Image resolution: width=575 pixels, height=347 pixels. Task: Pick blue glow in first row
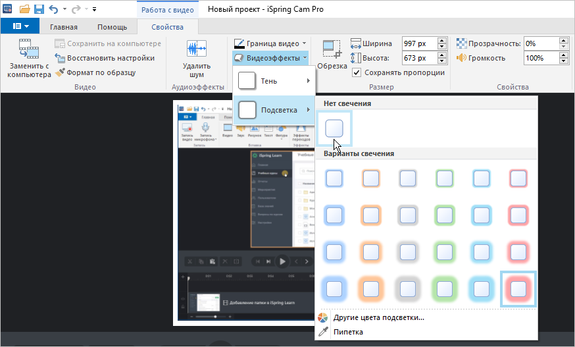pyautogui.click(x=334, y=179)
